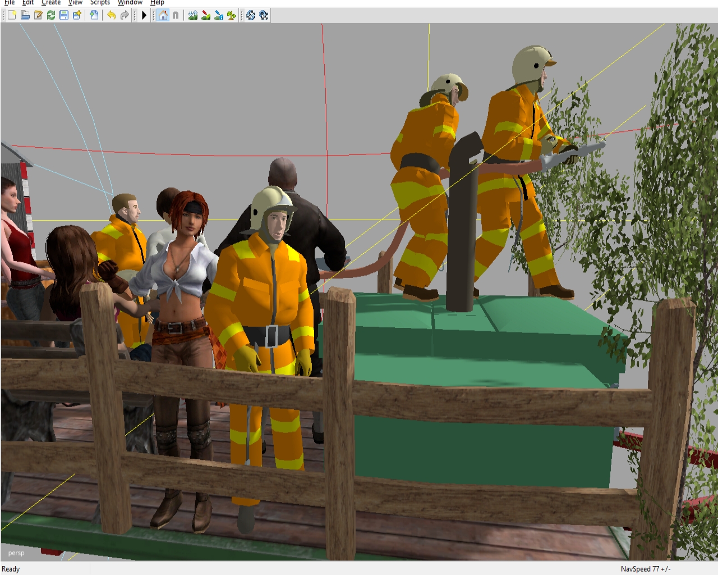Save using the floppy disk icon

[x=64, y=15]
